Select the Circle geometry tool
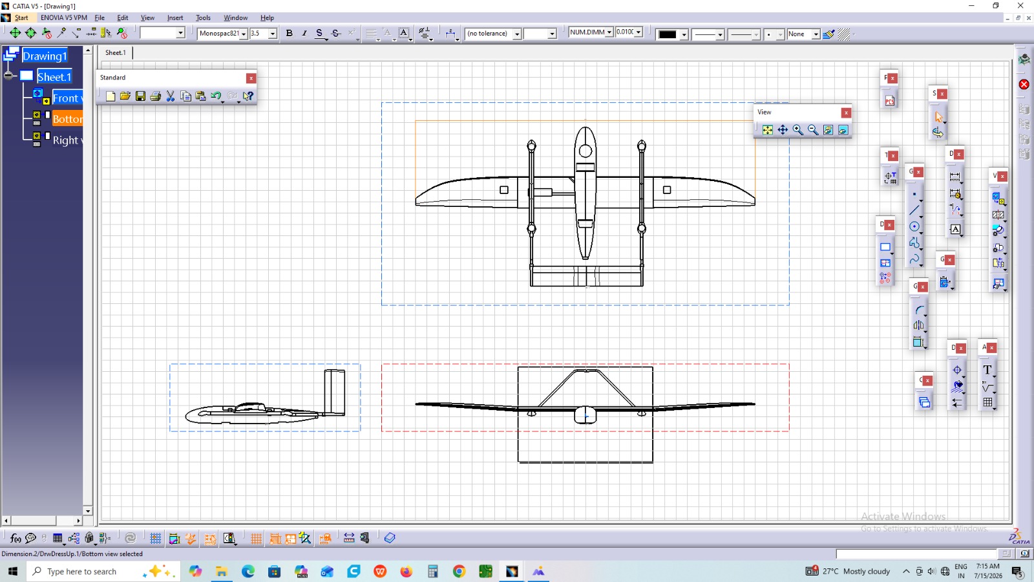This screenshot has width=1034, height=582. point(914,226)
